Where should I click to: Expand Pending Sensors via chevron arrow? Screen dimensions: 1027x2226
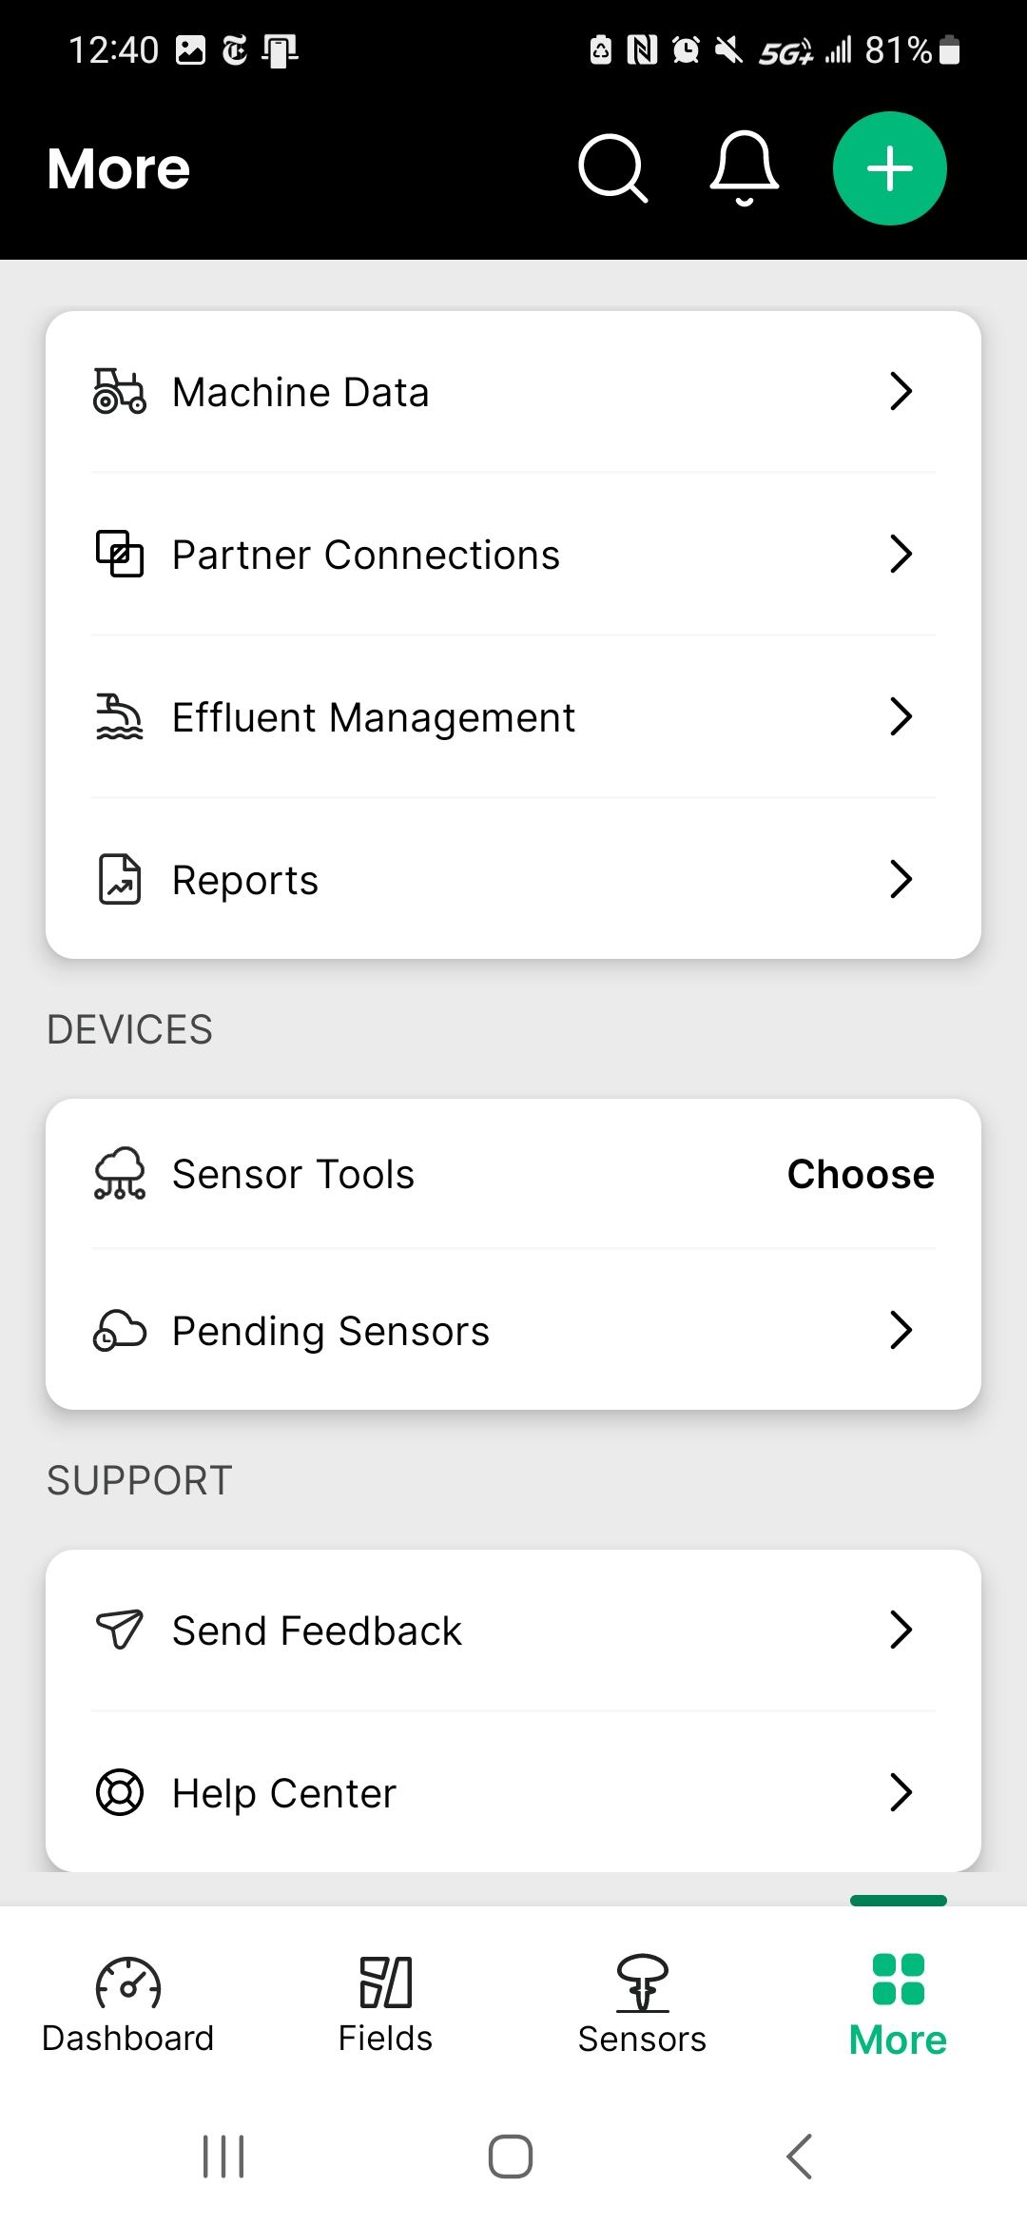coord(901,1330)
